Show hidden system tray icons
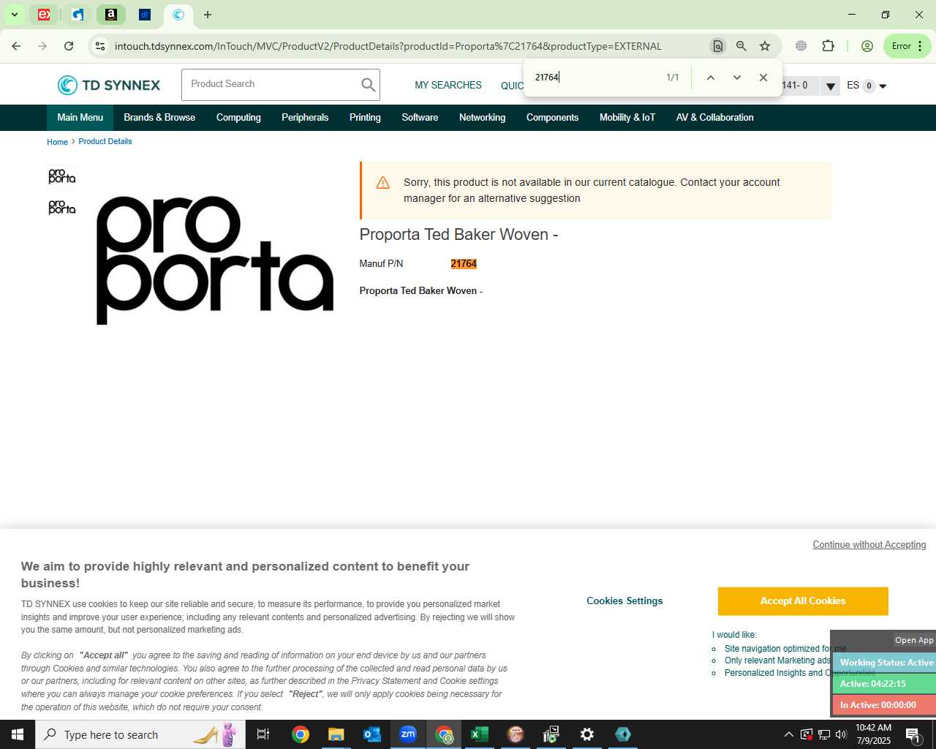The image size is (936, 749). pyautogui.click(x=788, y=734)
